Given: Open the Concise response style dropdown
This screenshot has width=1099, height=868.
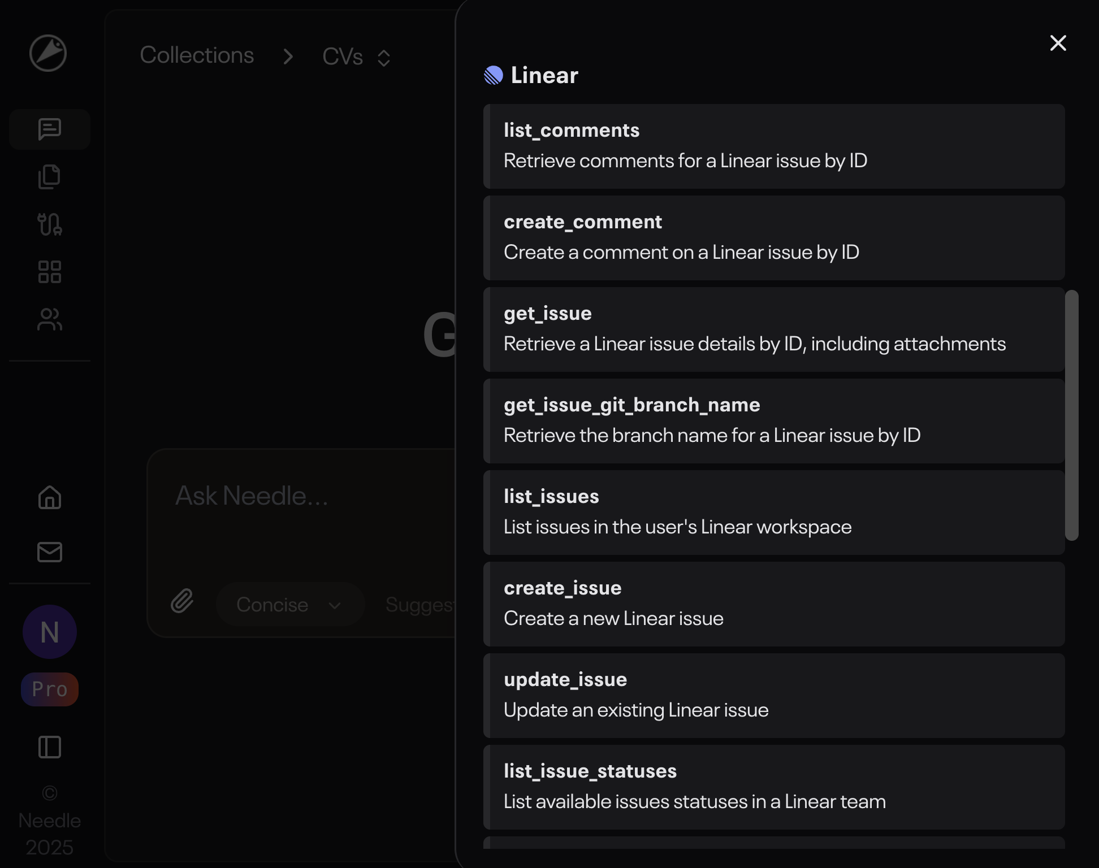Looking at the screenshot, I should point(289,605).
